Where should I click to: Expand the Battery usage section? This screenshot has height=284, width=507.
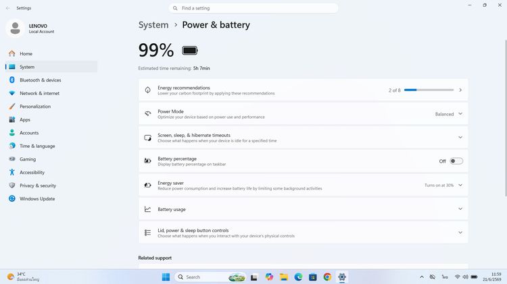[303, 209]
